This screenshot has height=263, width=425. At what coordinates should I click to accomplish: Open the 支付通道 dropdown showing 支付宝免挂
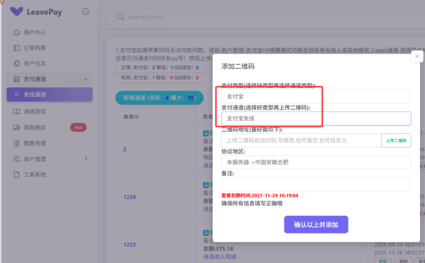(316, 118)
